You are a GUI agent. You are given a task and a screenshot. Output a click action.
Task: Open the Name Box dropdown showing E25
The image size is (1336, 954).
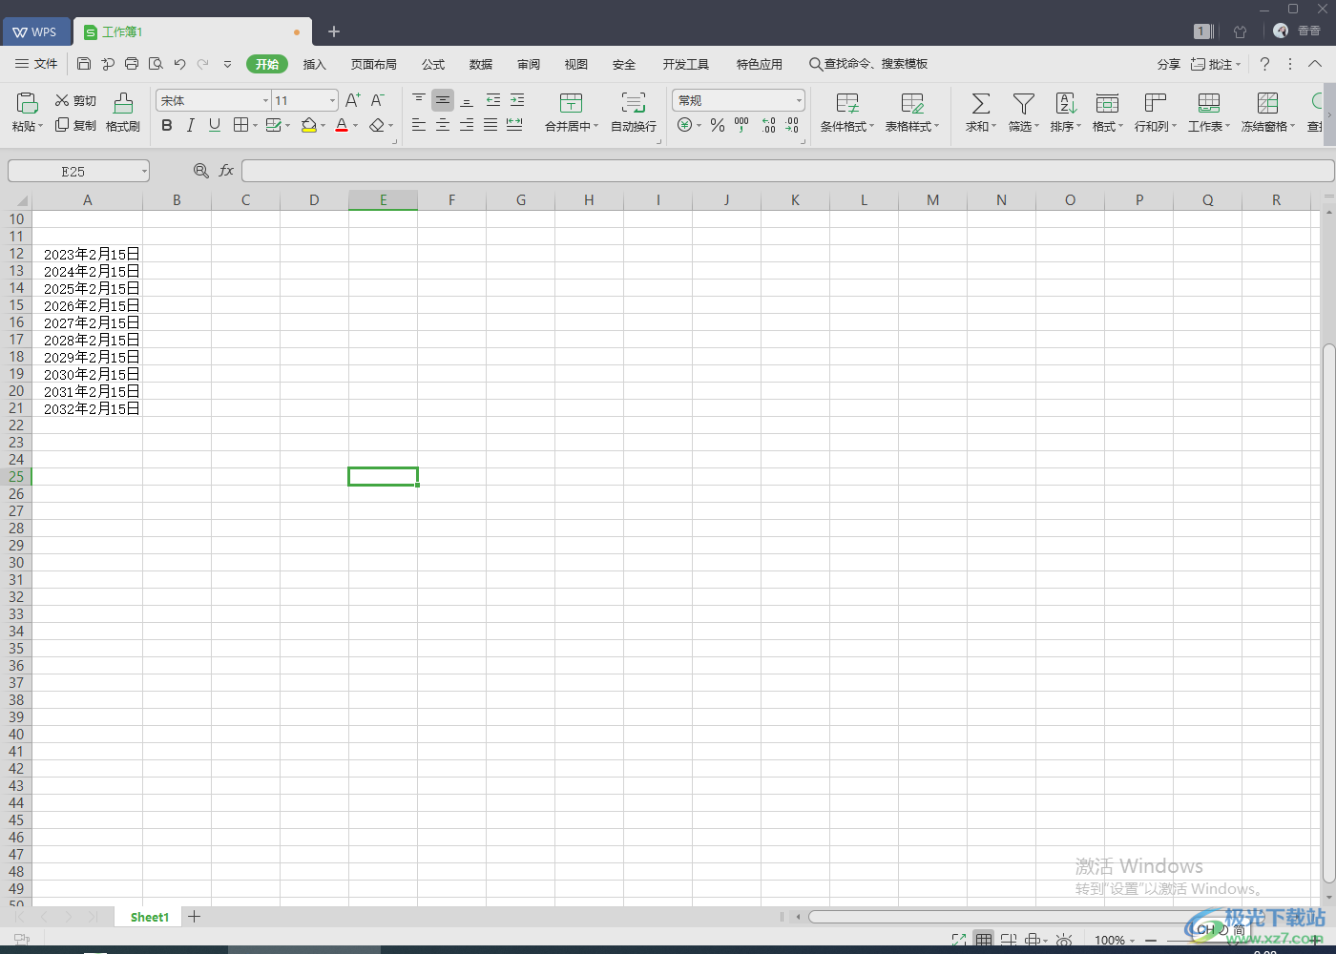click(x=144, y=171)
